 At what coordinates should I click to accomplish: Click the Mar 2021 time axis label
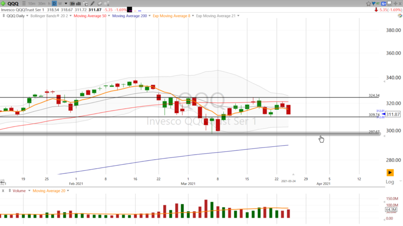click(x=188, y=183)
